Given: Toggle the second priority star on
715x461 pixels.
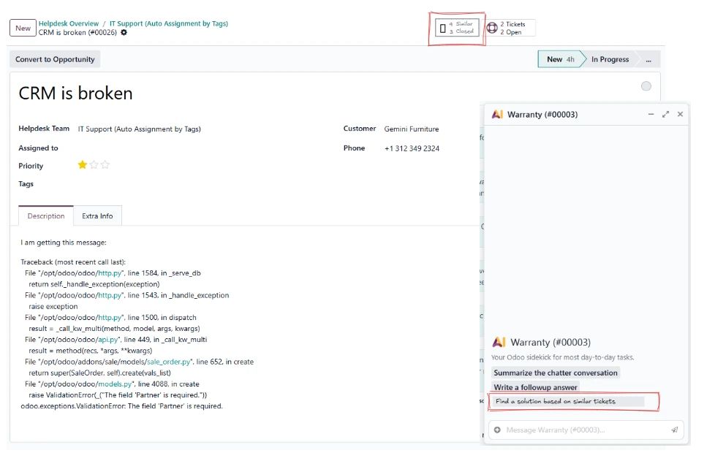Looking at the screenshot, I should point(93,164).
